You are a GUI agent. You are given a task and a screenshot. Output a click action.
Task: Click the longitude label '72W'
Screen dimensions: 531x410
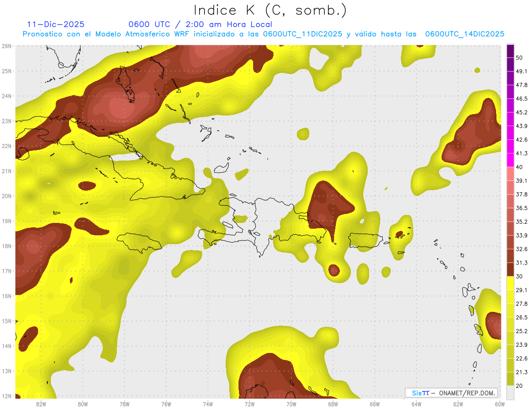click(250, 404)
